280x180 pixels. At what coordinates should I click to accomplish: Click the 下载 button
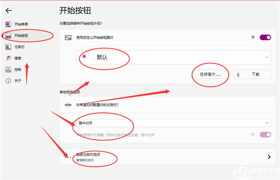252,74
